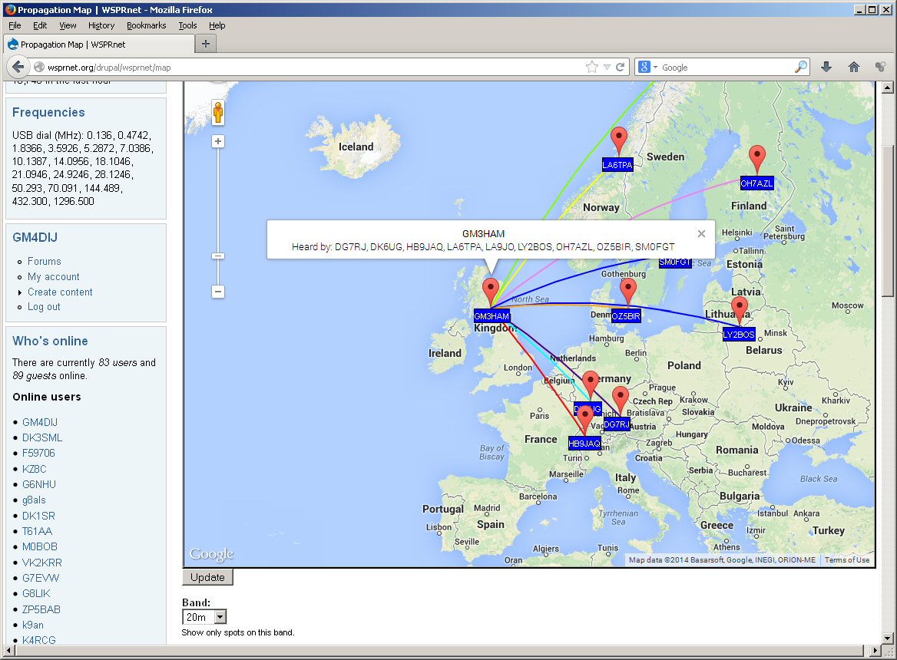Screen dimensions: 897x660
Task: Open the My account link
Action: 54,276
